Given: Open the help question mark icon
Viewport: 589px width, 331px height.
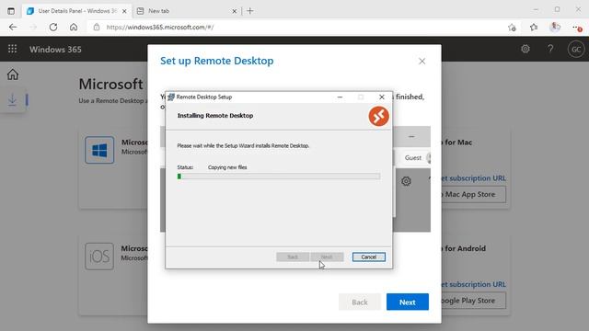Looking at the screenshot, I should [x=550, y=49].
